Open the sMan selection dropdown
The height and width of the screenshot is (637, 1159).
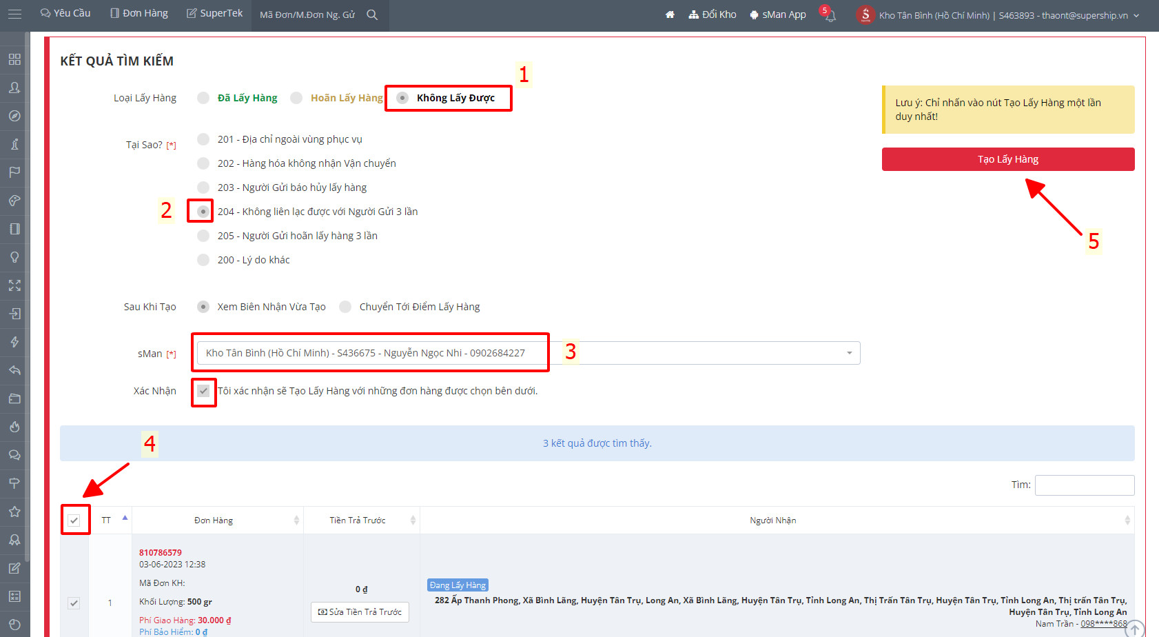tap(529, 353)
